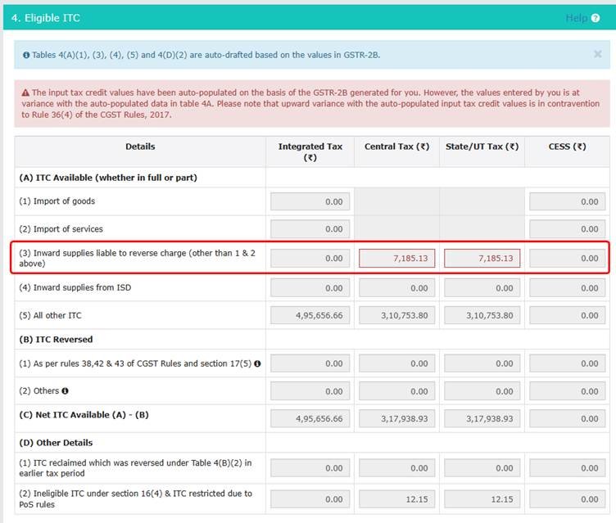This screenshot has height=523, width=616.
Task: Click the warning triangle icon in red alert
Action: click(25, 93)
